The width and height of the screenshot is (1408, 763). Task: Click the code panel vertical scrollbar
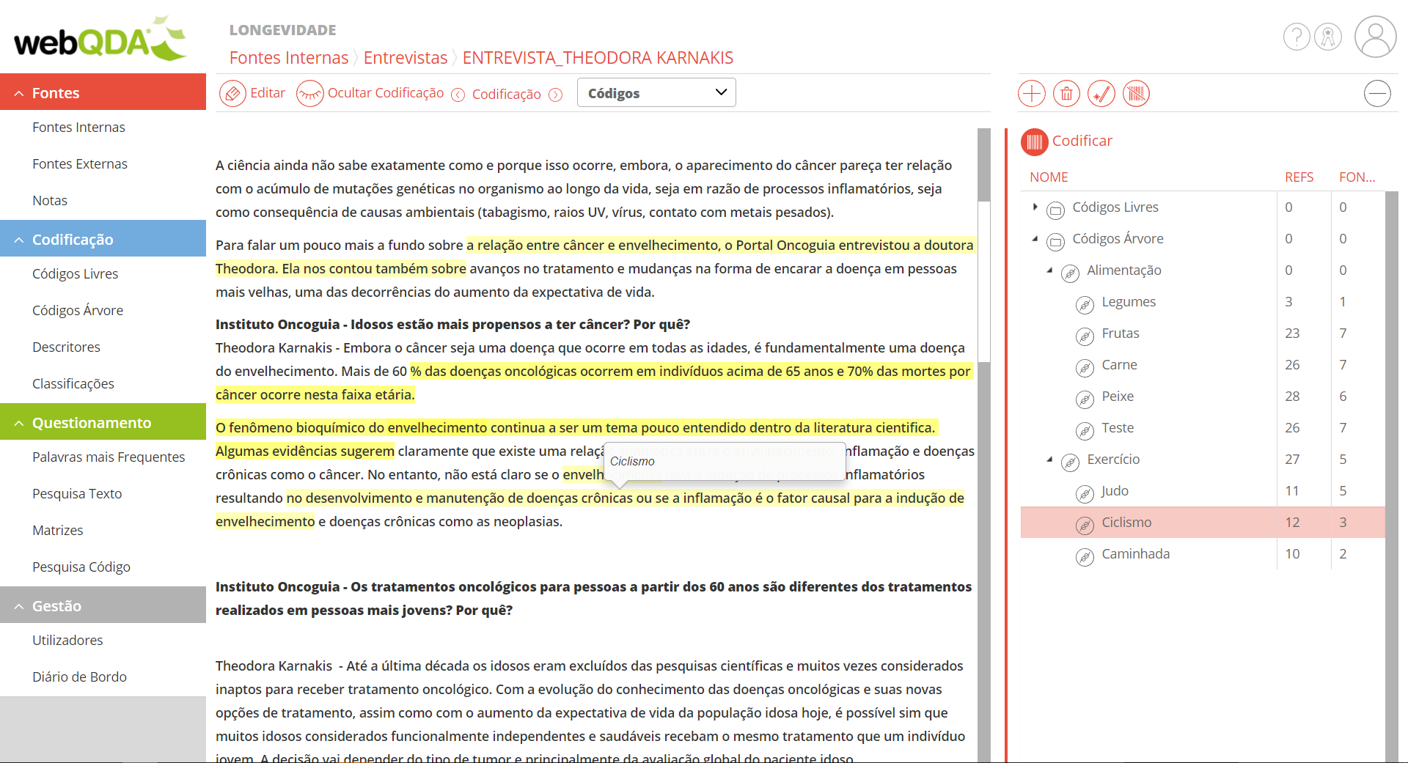pyautogui.click(x=1391, y=476)
